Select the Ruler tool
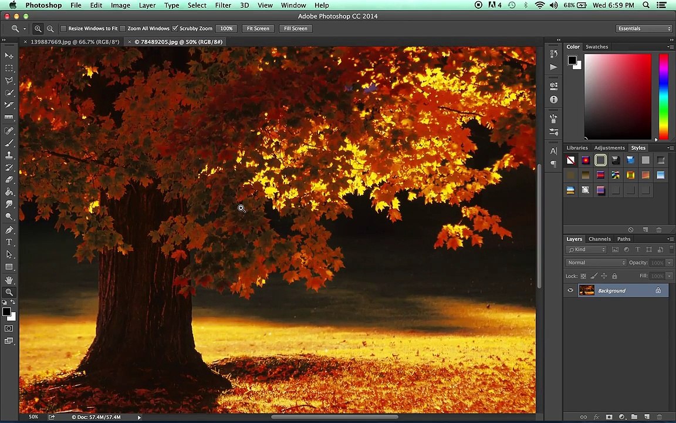The height and width of the screenshot is (423, 676). 9,117
